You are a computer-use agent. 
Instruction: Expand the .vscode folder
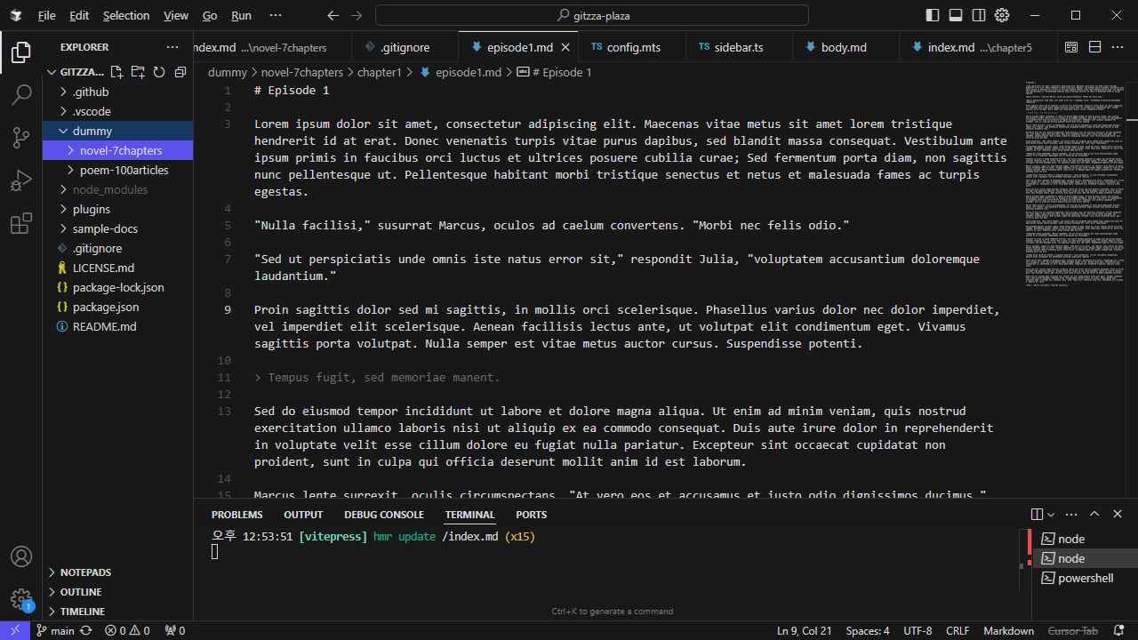pos(117,111)
